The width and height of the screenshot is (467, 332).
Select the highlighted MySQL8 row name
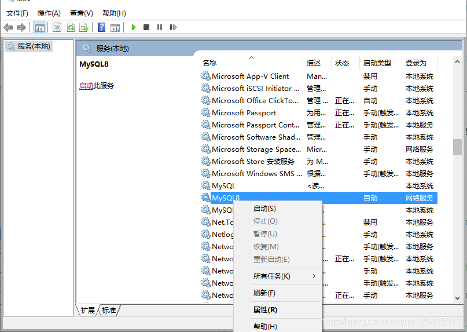coord(226,198)
